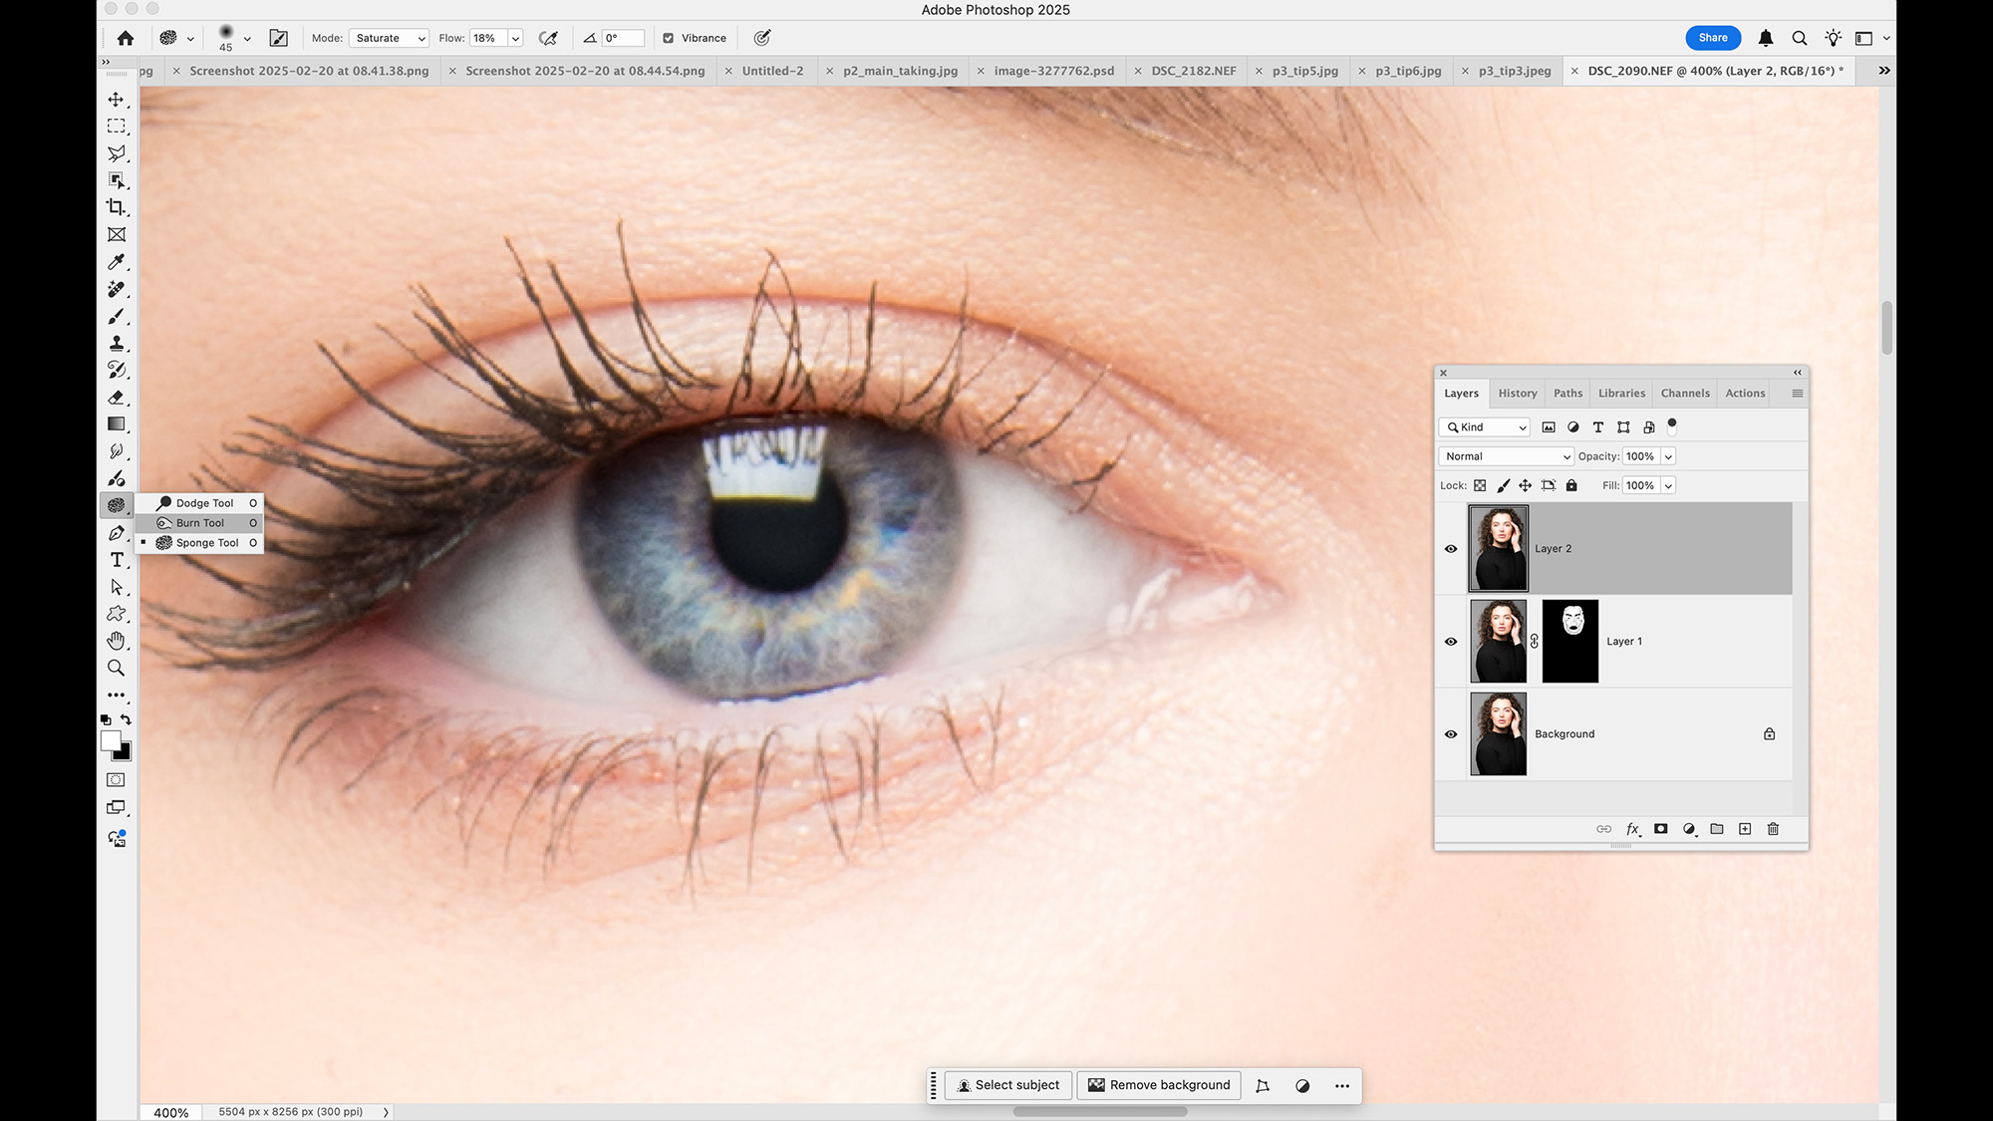Select the Object Selection tool
The height and width of the screenshot is (1121, 1993).
click(x=117, y=180)
